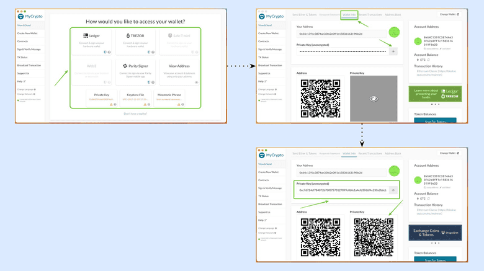Show hidden Private Key QR code overlay
The height and width of the screenshot is (271, 484).
373,98
